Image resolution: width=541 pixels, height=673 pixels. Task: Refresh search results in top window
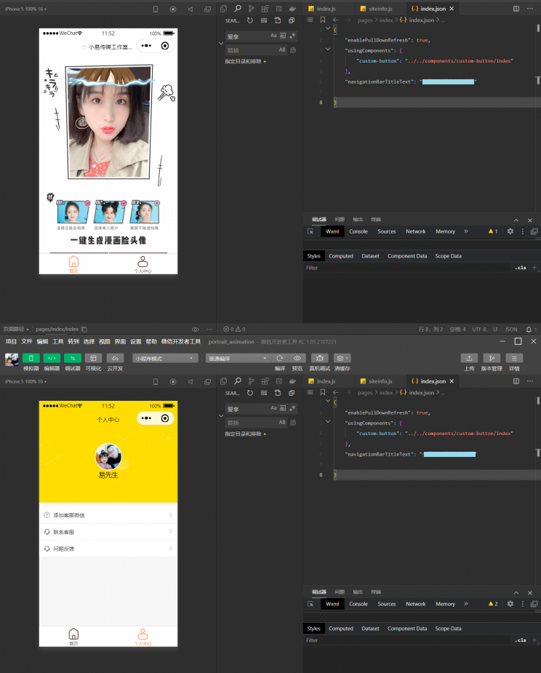pyautogui.click(x=250, y=20)
